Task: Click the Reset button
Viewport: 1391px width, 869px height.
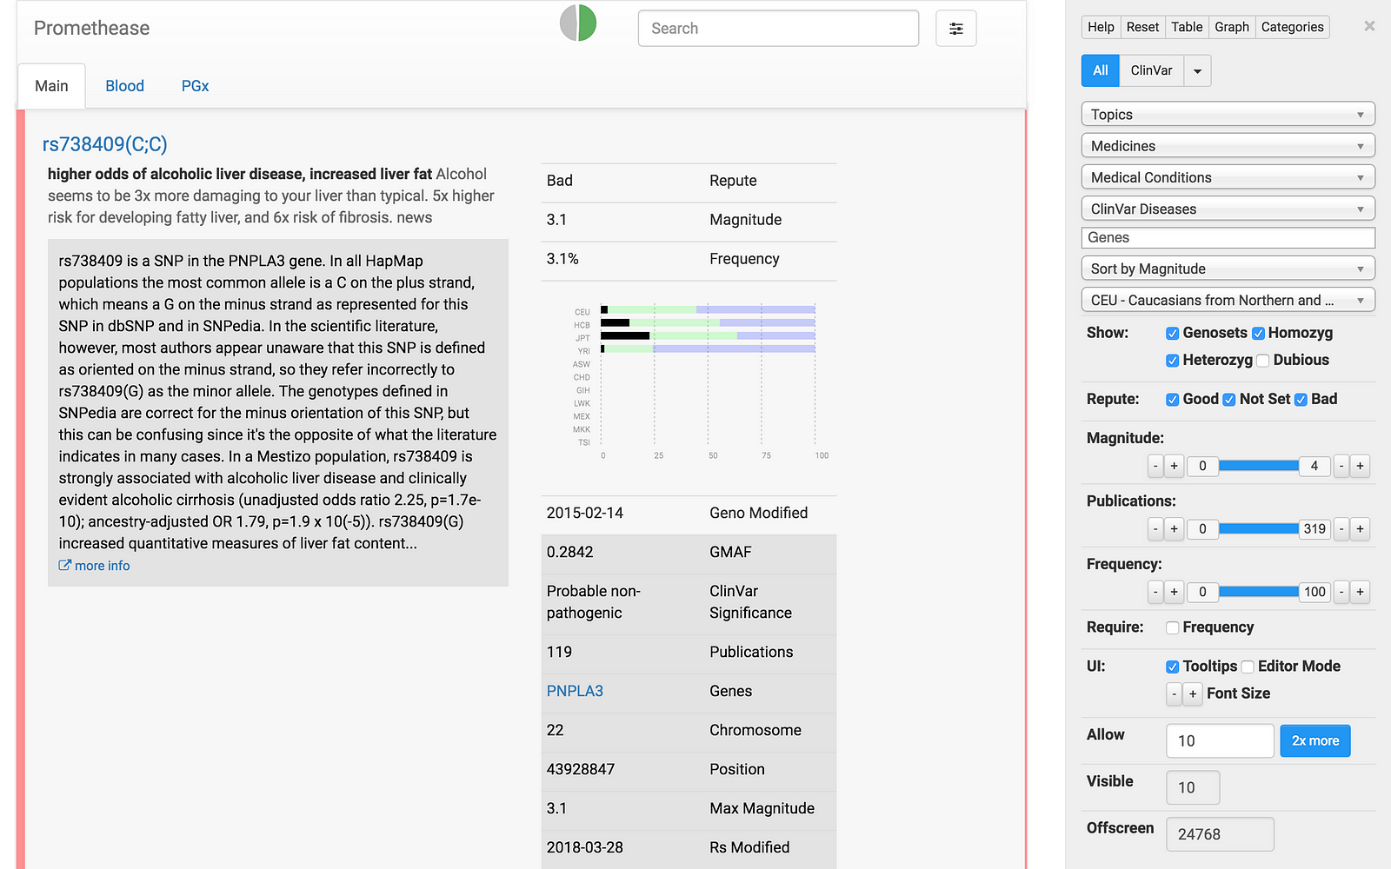Action: click(x=1142, y=27)
